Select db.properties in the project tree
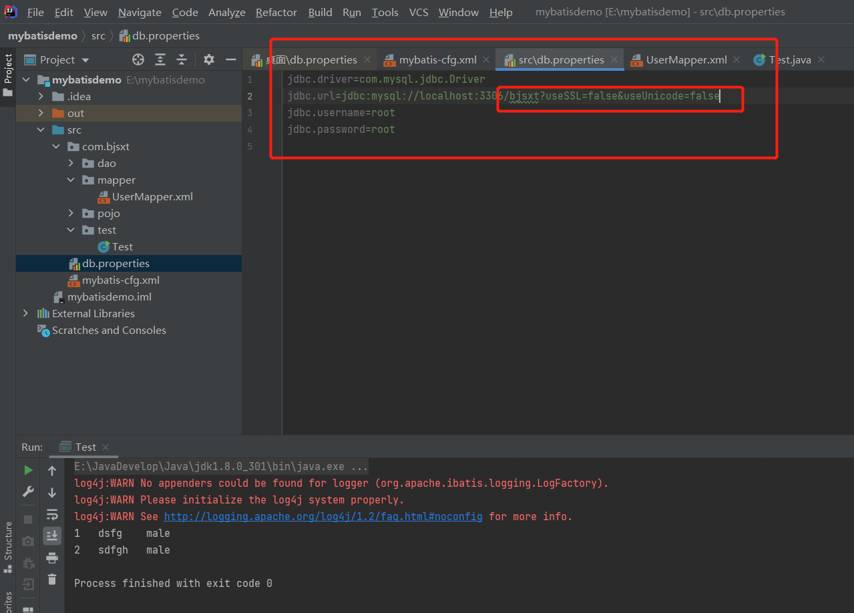854x613 pixels. pos(129,264)
